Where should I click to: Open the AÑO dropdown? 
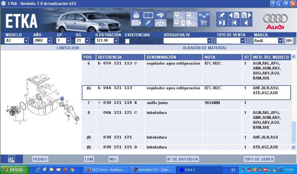[49, 40]
